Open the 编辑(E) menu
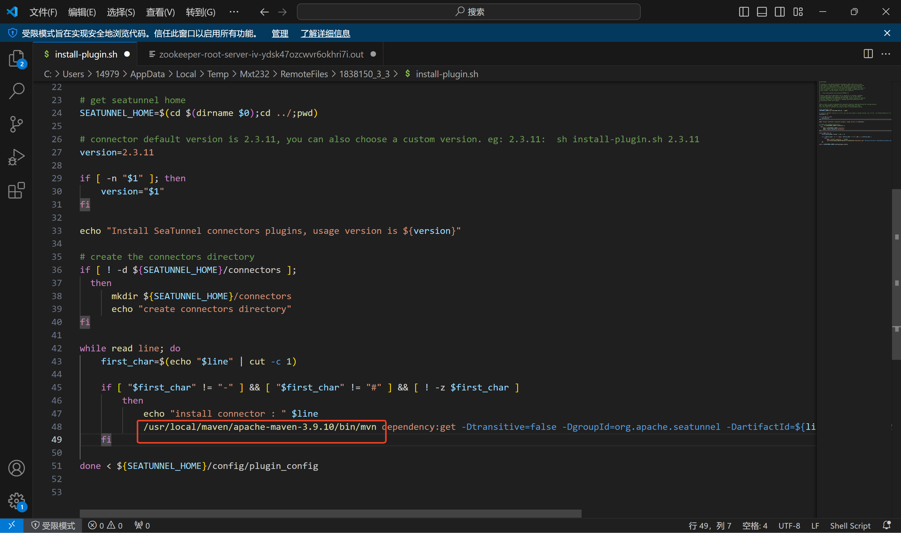This screenshot has height=533, width=901. (82, 12)
